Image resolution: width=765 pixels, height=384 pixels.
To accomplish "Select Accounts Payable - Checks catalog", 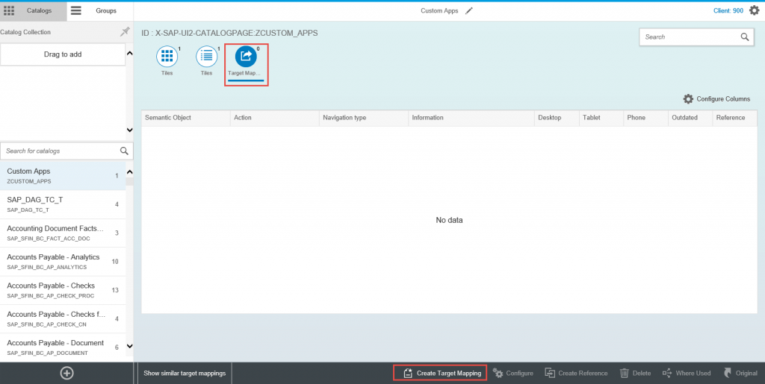I will tap(63, 290).
